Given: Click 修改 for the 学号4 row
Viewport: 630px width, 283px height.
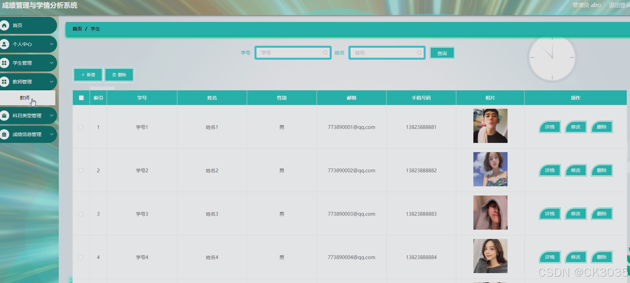Looking at the screenshot, I should pos(576,257).
